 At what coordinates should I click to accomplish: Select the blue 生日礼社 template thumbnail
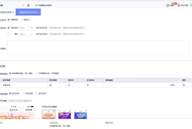coord(81,114)
